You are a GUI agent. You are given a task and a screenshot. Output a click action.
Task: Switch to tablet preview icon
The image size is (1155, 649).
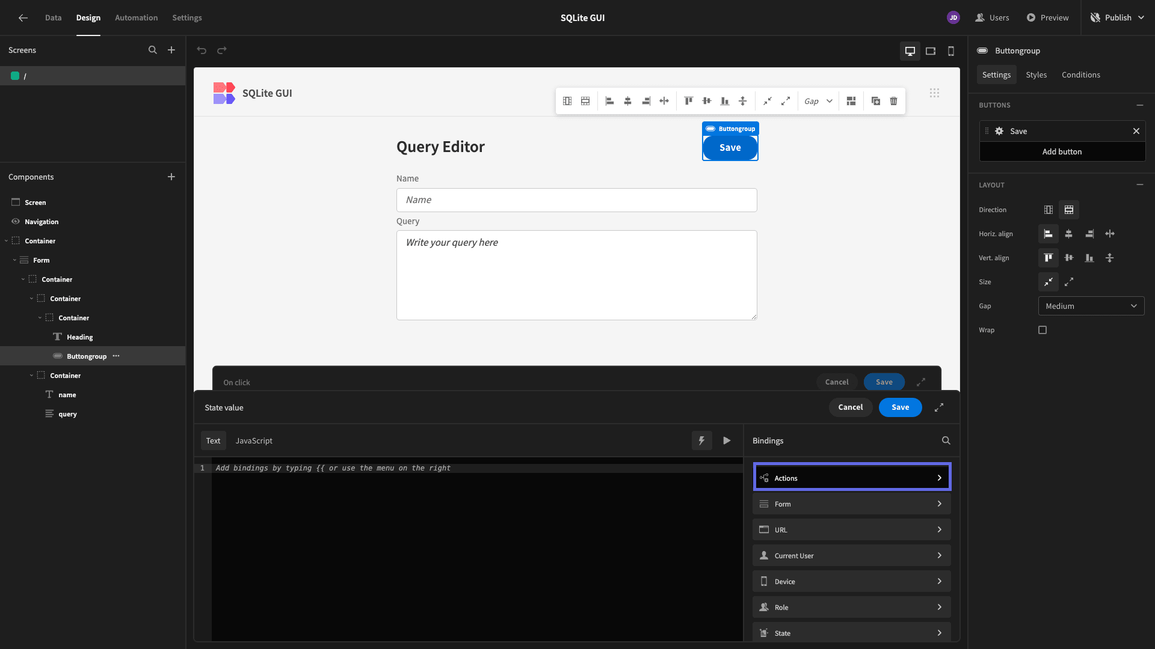click(931, 51)
